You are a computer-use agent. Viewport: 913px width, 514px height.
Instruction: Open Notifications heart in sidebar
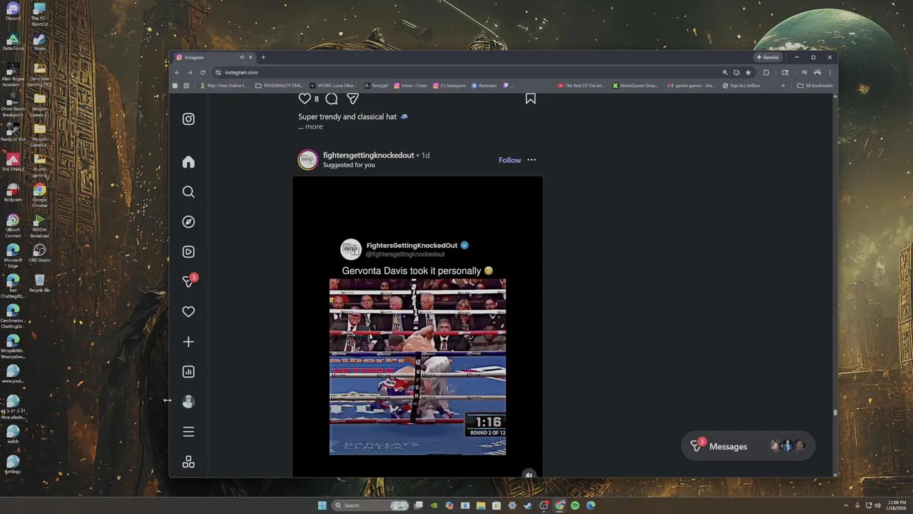(188, 312)
